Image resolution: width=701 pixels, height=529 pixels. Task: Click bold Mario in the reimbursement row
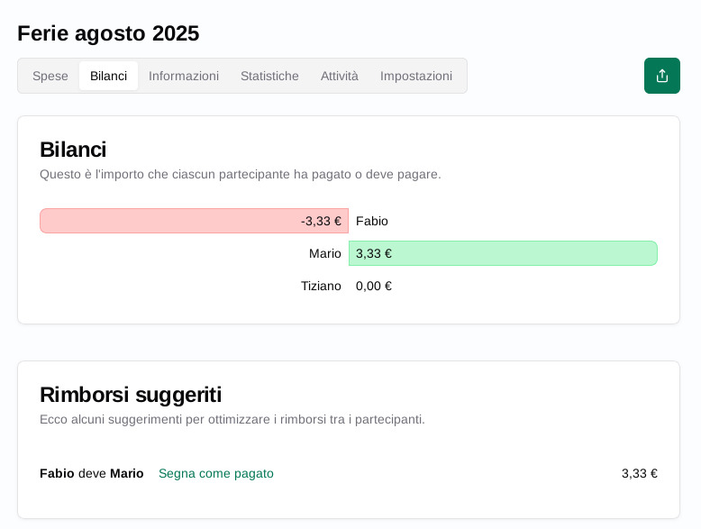[x=126, y=473]
